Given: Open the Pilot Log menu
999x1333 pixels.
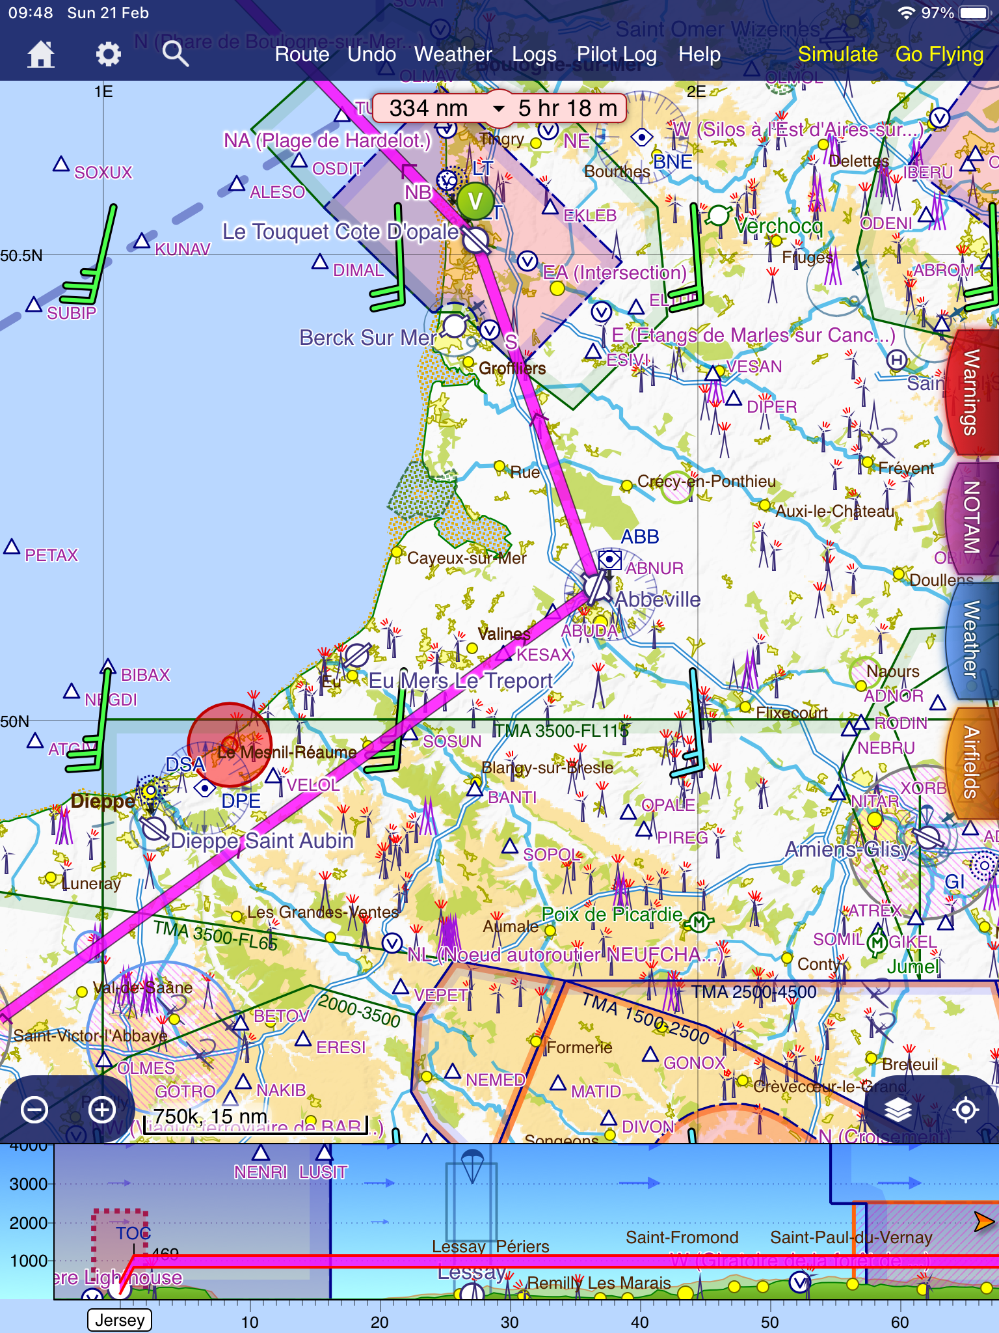Looking at the screenshot, I should (x=617, y=55).
